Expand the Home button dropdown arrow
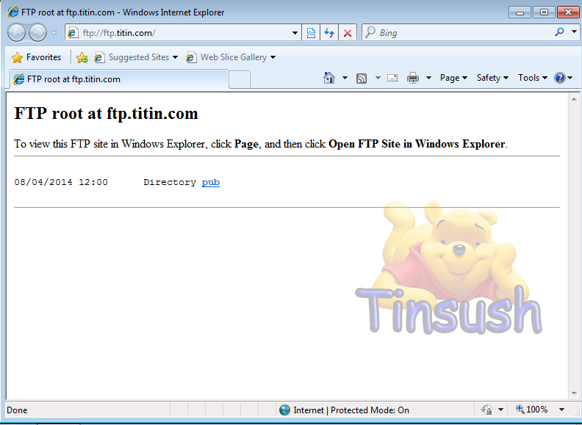Viewport: 582px width, 425px height. [345, 78]
